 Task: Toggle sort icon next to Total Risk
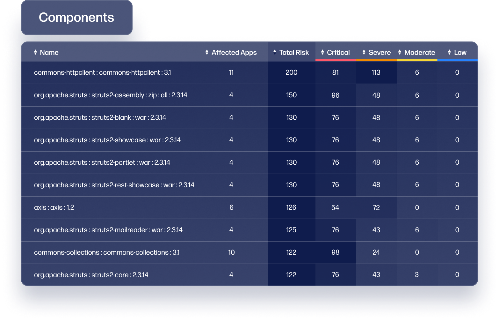tap(275, 52)
